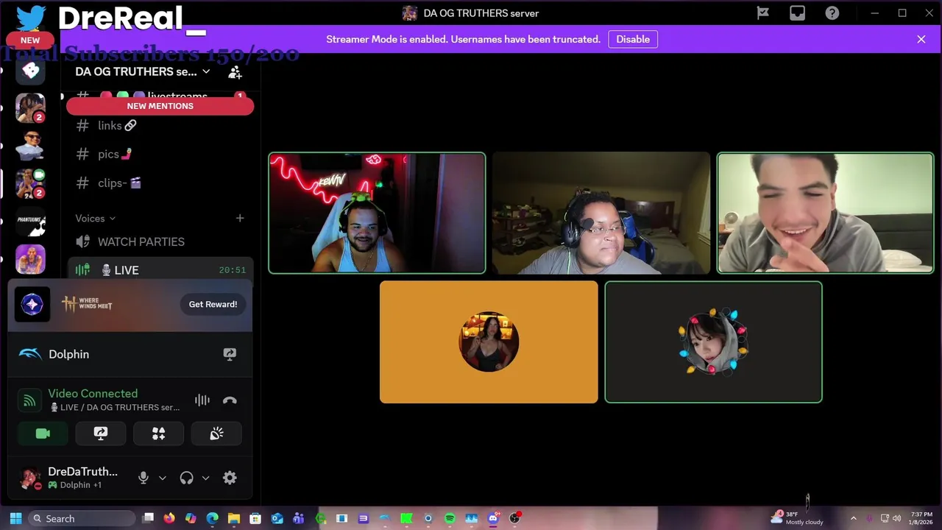Screen dimensions: 942x530
Task: Jump to NEW MENTIONS banner
Action: [160, 106]
